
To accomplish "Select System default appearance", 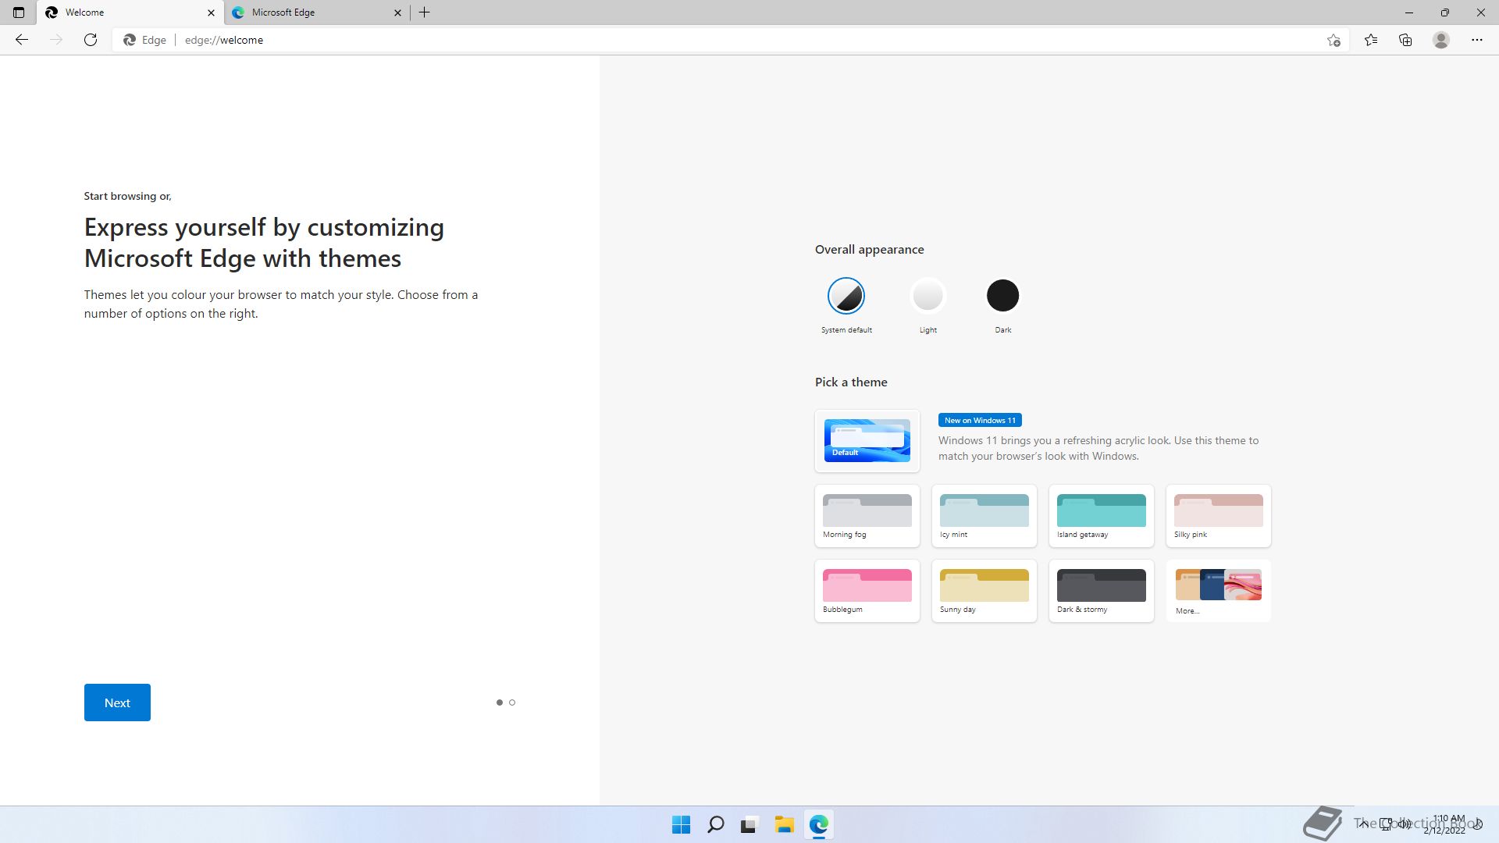I will point(846,296).
